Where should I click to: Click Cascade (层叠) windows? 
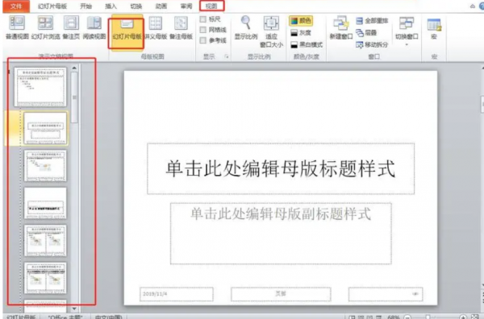pos(366,33)
